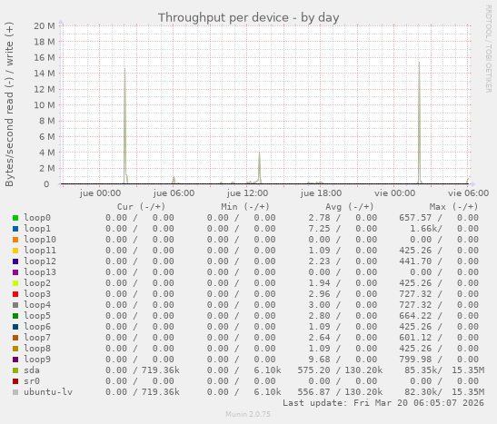
Task: Click the '82.30k/' max read value for ubuntu-lv
Action: (423, 392)
